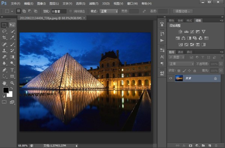Image resolution: width=225 pixels, height=148 pixels.
Task: Click the black foreground color swatch
Action: click(6, 90)
